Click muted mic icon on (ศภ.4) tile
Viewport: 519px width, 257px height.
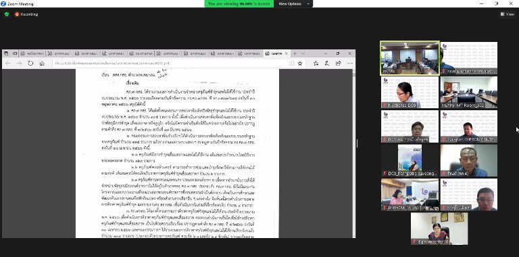tap(444, 174)
